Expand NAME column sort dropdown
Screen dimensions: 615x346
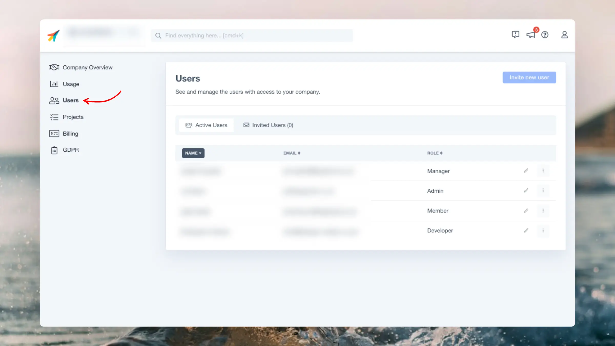pos(193,153)
